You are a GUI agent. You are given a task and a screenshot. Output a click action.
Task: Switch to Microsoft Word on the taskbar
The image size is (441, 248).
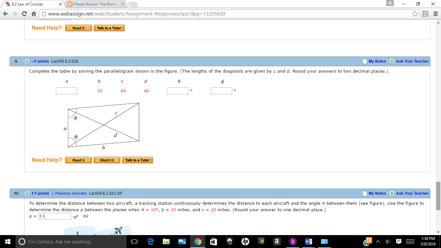(x=308, y=242)
